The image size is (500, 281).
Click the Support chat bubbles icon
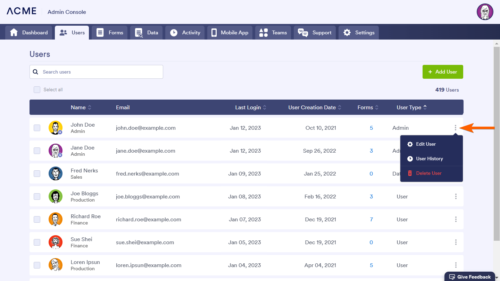[303, 33]
